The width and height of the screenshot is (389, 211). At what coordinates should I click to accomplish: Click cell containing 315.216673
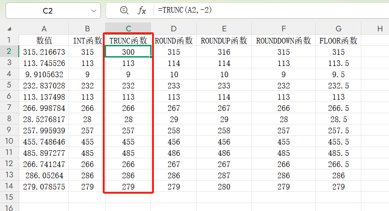coord(44,52)
